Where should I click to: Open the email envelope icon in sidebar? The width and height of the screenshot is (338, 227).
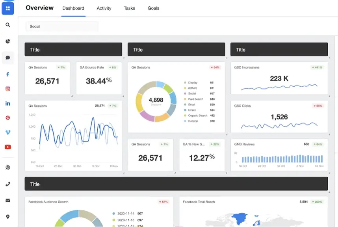click(x=8, y=200)
